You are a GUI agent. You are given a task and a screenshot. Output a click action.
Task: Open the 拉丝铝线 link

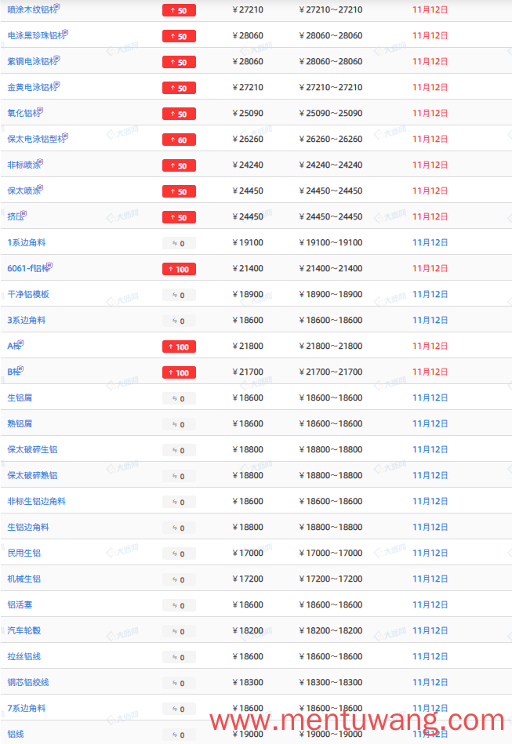point(24,656)
